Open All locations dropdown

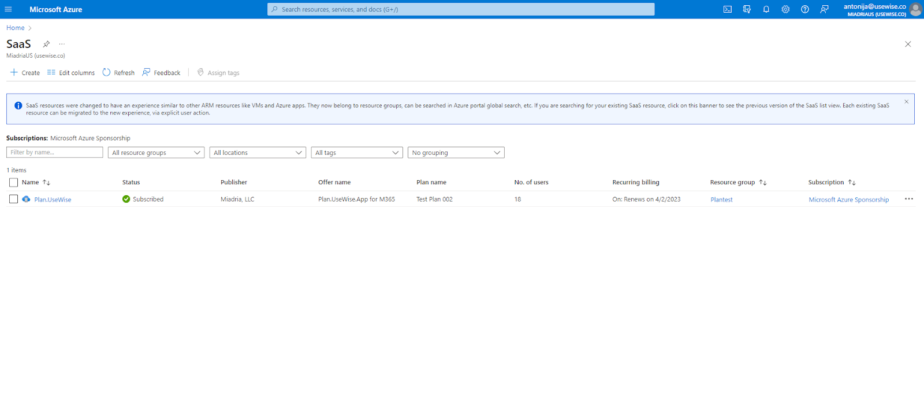coord(258,152)
